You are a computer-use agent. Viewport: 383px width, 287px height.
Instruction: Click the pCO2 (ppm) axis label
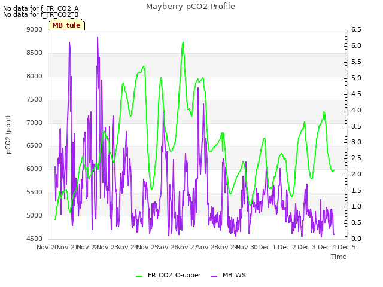coord(8,135)
